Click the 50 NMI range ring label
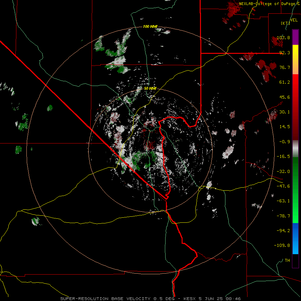This screenshot has height=301, width=301. 150,89
